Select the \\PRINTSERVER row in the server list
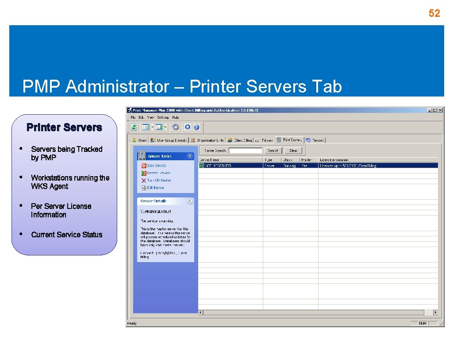Screen dimensions: 453x340 coord(318,166)
